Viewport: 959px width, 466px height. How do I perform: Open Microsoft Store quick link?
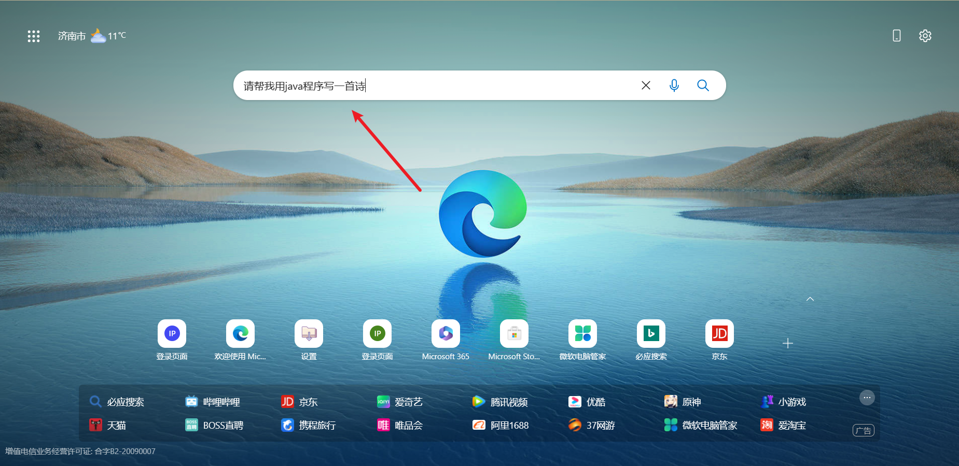tap(514, 340)
